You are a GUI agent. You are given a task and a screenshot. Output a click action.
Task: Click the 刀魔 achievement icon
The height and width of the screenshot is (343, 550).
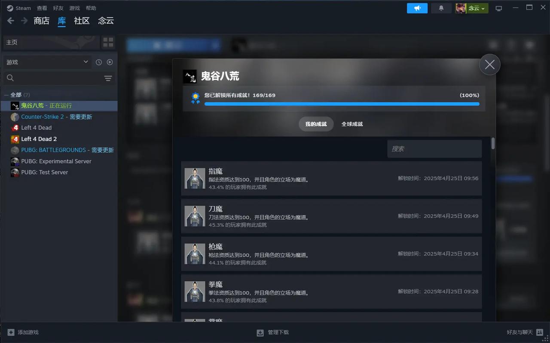195,216
